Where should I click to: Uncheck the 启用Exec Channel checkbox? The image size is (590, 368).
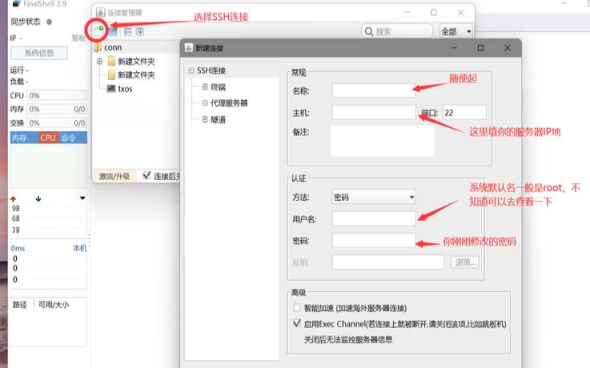[x=297, y=323]
